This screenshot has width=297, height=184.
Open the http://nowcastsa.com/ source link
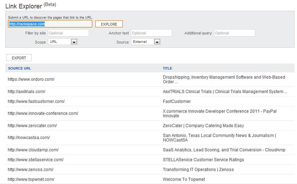29,137
